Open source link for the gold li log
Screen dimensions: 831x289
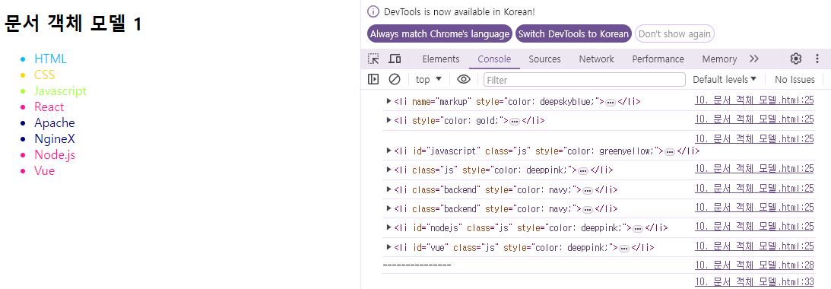(x=754, y=119)
